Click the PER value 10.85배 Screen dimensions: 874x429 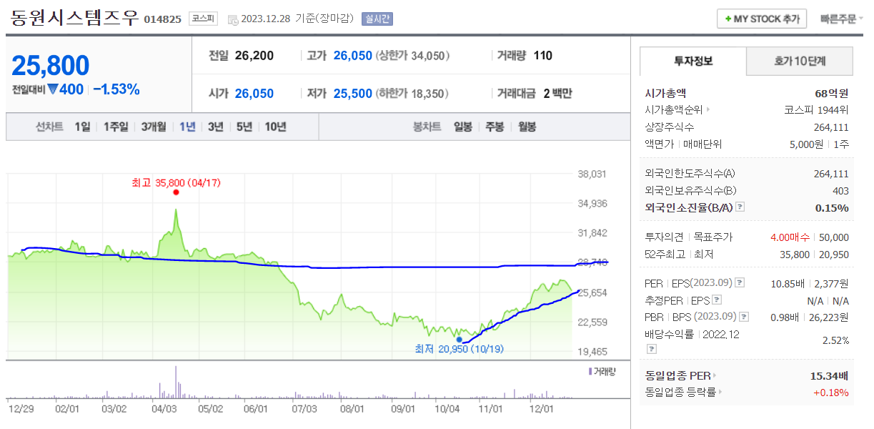tap(787, 284)
